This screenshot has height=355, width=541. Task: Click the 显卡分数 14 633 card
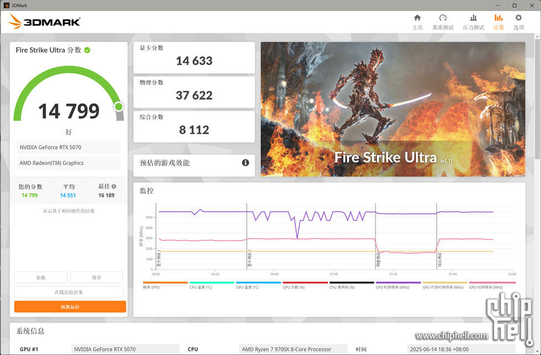coord(194,57)
